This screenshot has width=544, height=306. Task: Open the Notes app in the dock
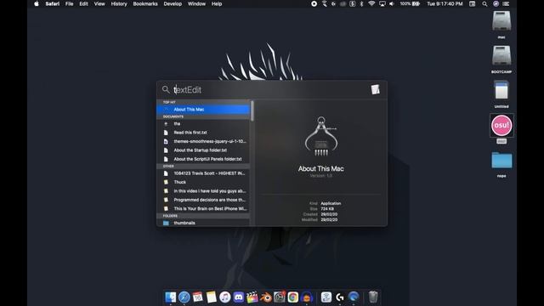211,297
